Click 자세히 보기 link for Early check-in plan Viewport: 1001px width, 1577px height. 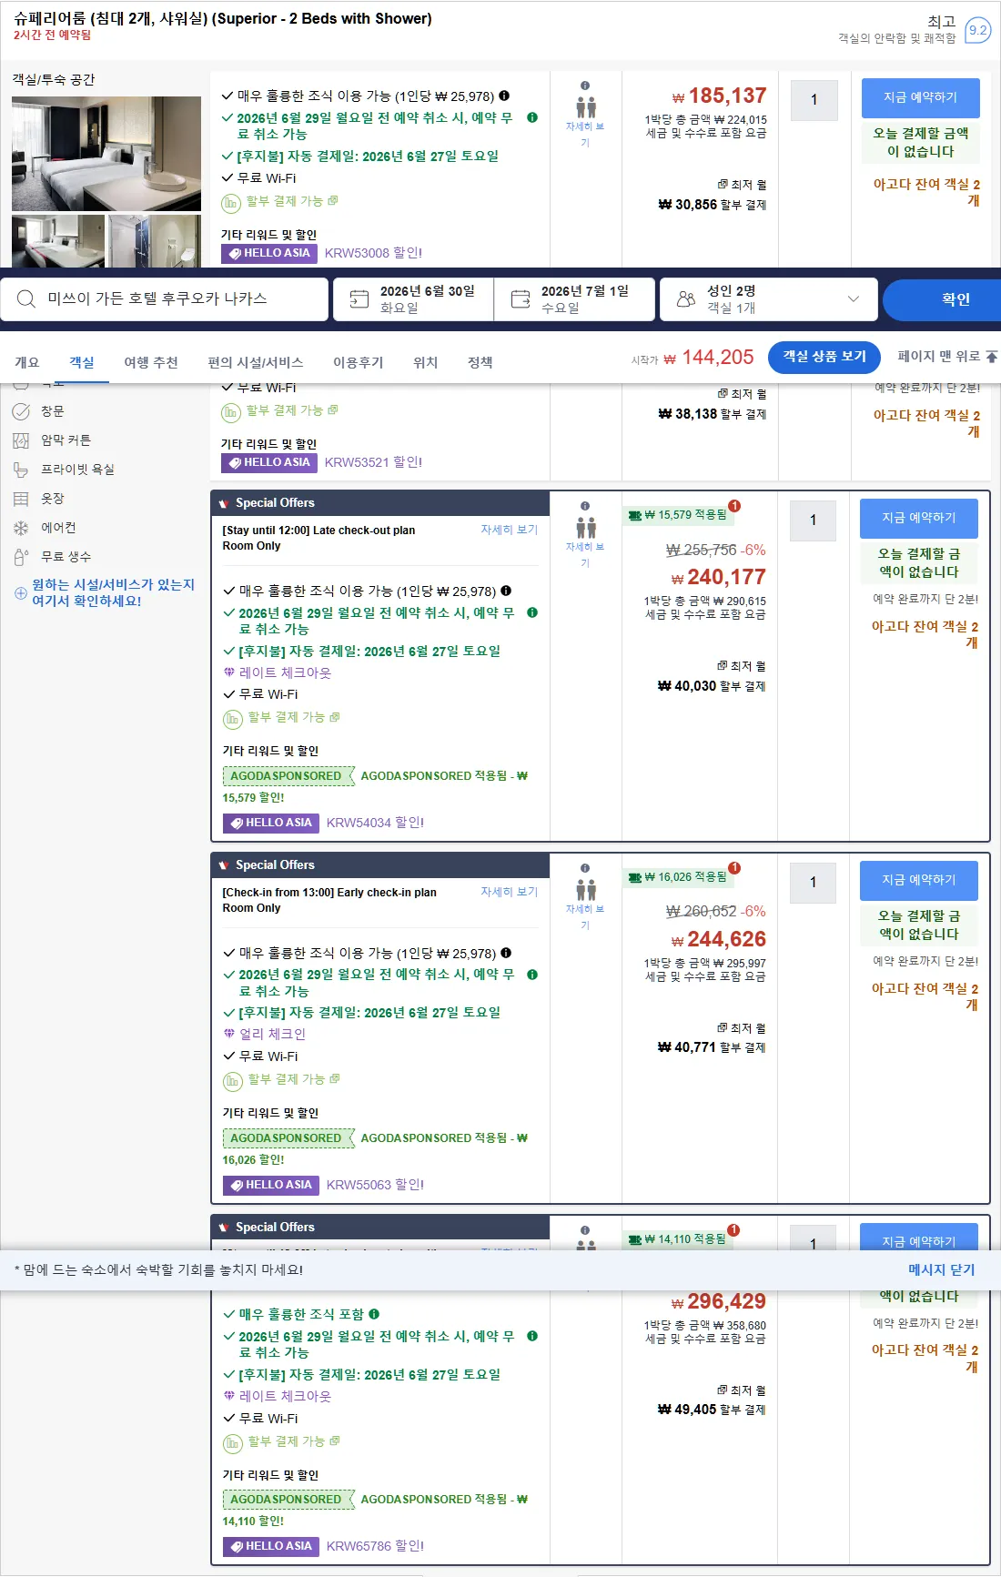(510, 892)
